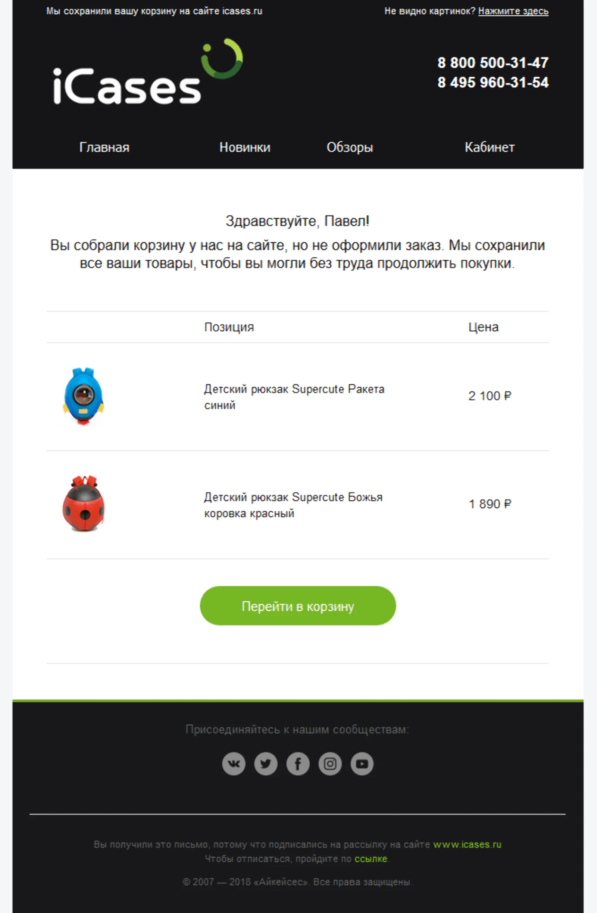
Task: Select the Supercute Ракета синий product title
Action: (x=294, y=397)
